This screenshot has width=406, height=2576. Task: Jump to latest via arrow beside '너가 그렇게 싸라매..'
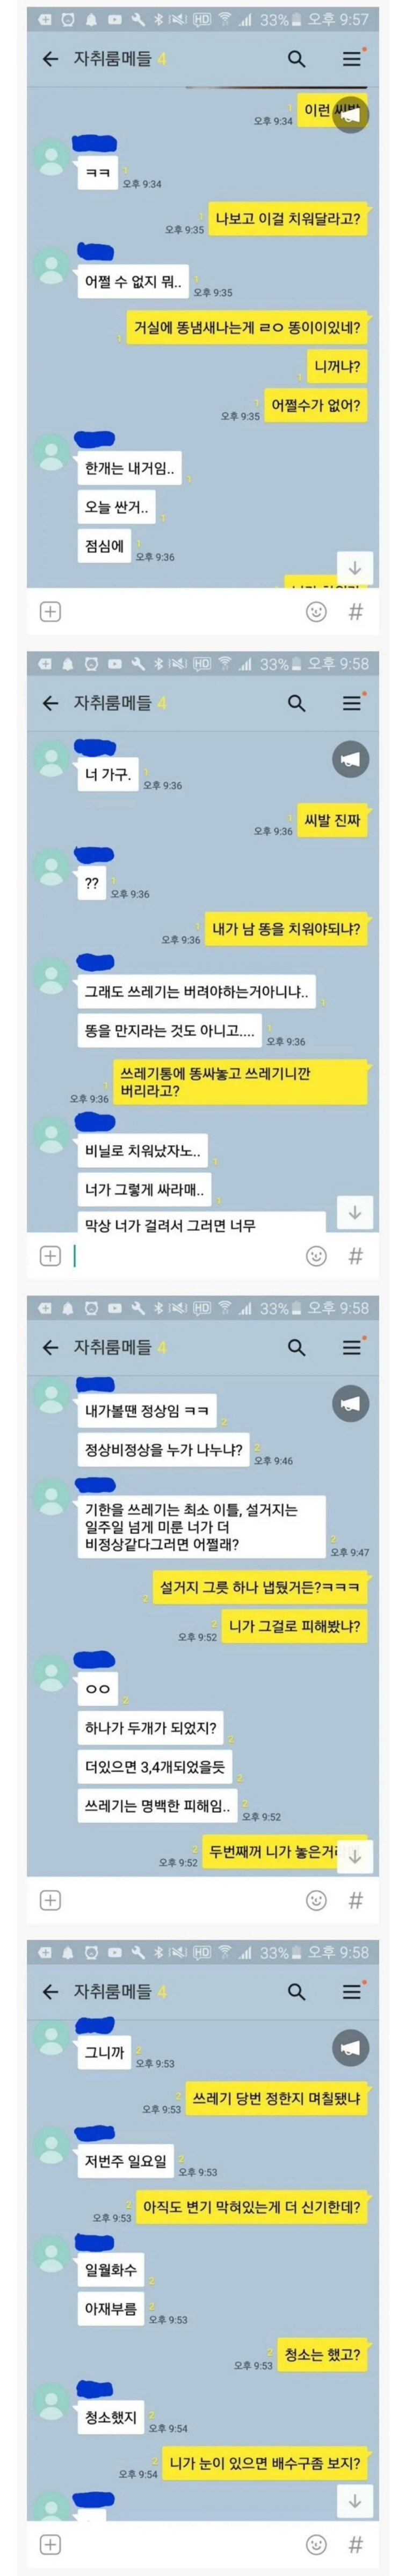click(x=354, y=1212)
